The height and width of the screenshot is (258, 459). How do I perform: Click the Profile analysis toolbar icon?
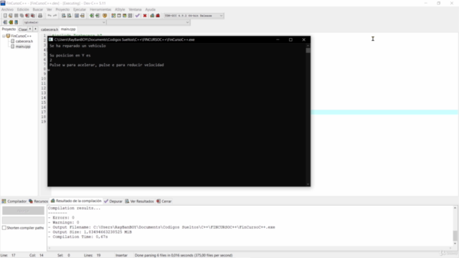tap(152, 16)
